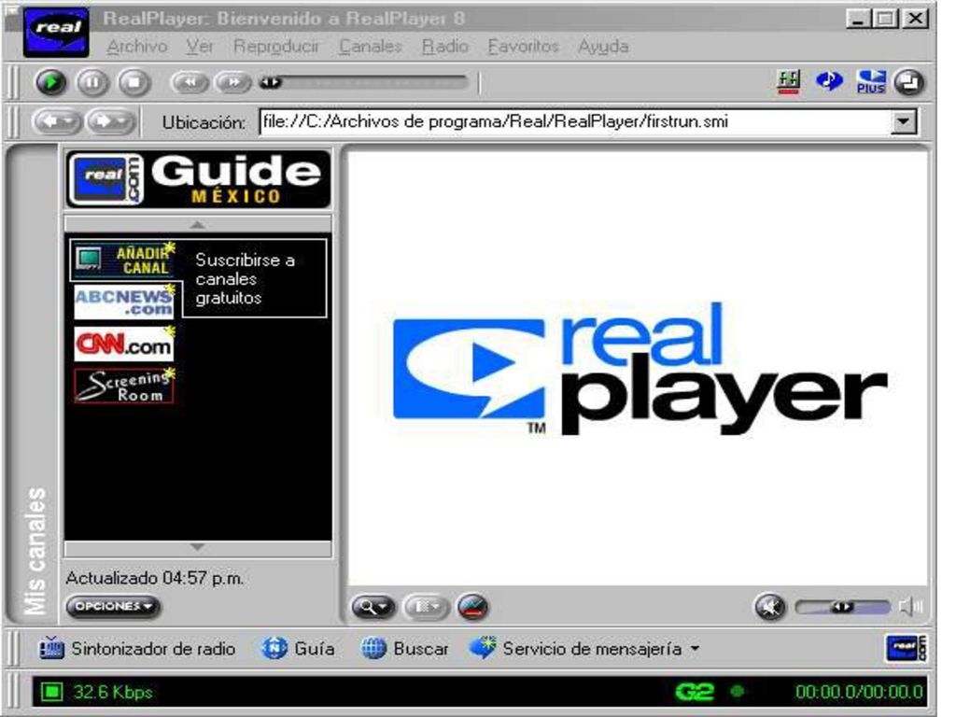Image resolution: width=956 pixels, height=717 pixels.
Task: Click the 00:00.0/00:00.0 time display
Action: tap(859, 692)
